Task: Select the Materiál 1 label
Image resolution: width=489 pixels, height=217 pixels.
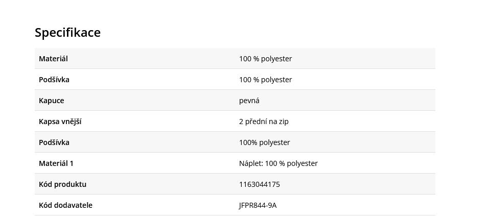Action: [x=56, y=163]
